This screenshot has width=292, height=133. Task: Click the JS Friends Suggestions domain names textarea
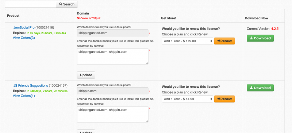[x=113, y=114]
